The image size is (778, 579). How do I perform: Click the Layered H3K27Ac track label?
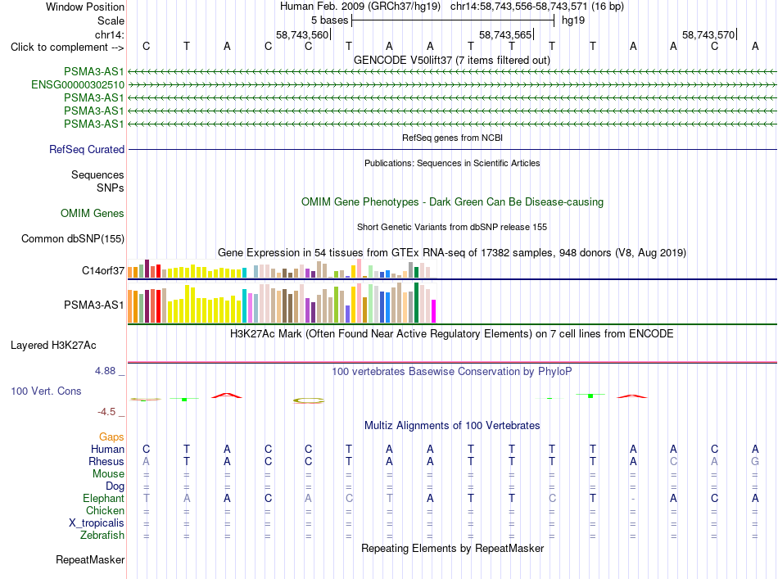click(x=53, y=346)
